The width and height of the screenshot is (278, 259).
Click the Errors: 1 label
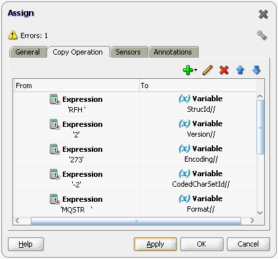pos(34,35)
